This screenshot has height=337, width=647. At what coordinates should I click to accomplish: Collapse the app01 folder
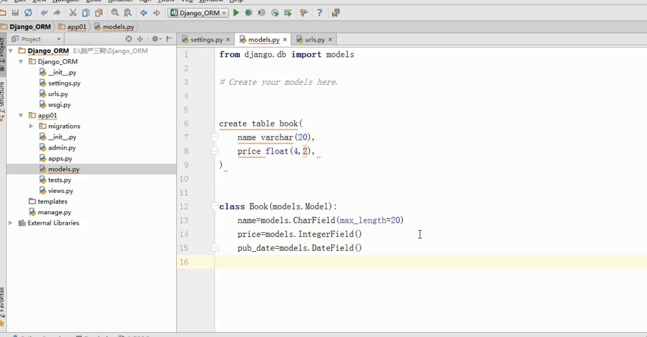[x=21, y=115]
